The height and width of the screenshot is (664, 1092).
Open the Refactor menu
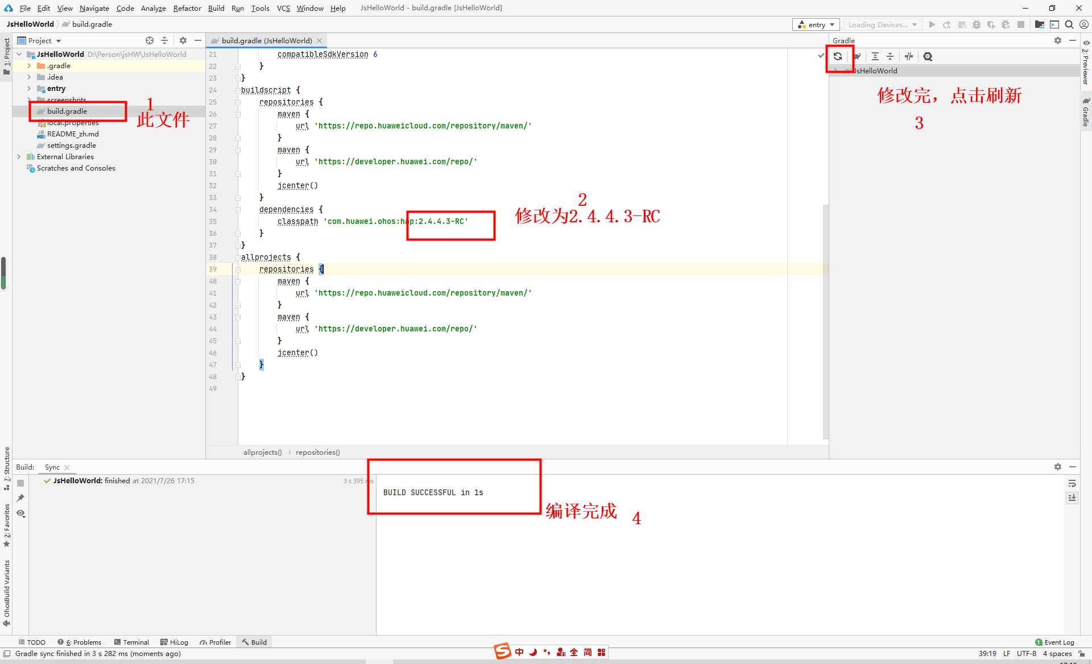coord(187,8)
